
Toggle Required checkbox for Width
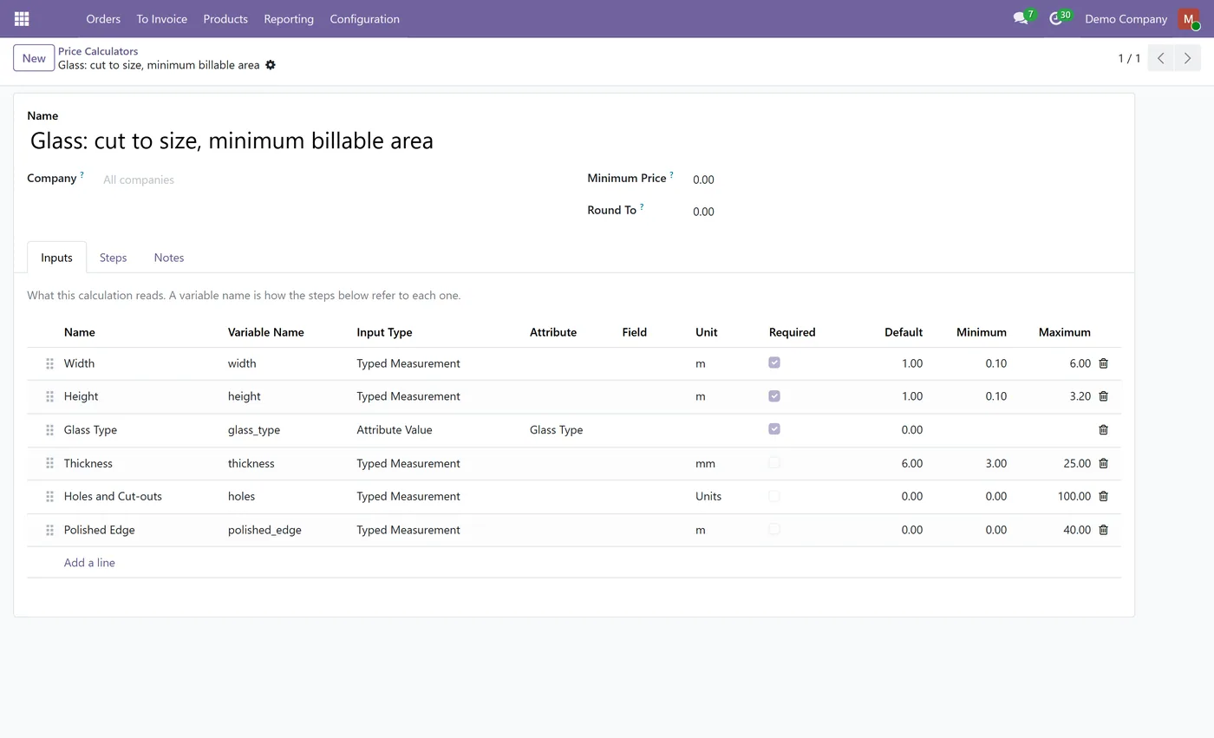[x=774, y=362]
